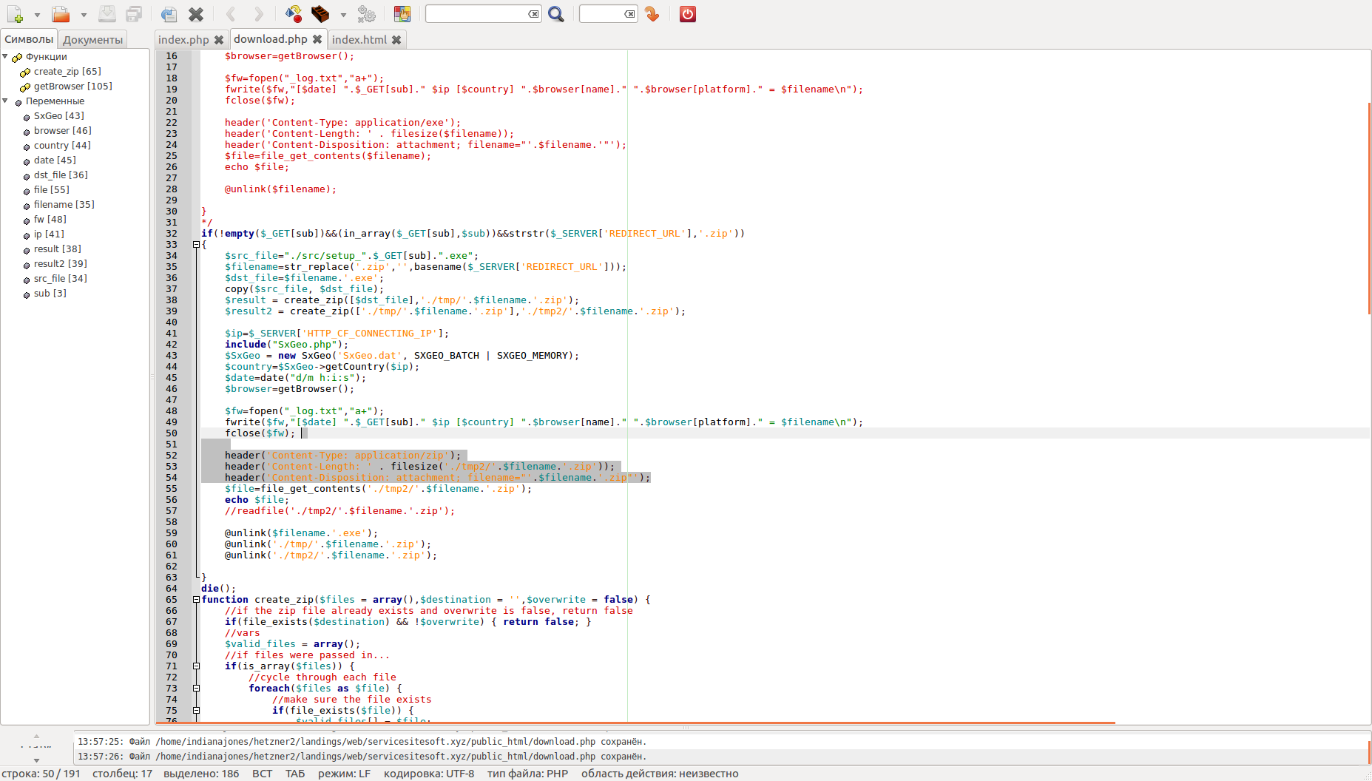Open the color chooser icon
Image resolution: width=1372 pixels, height=781 pixels.
(402, 14)
